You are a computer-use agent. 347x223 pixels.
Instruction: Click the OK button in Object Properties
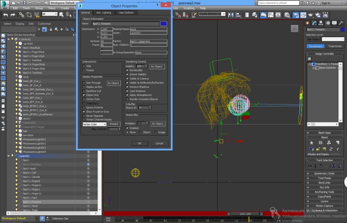click(139, 143)
